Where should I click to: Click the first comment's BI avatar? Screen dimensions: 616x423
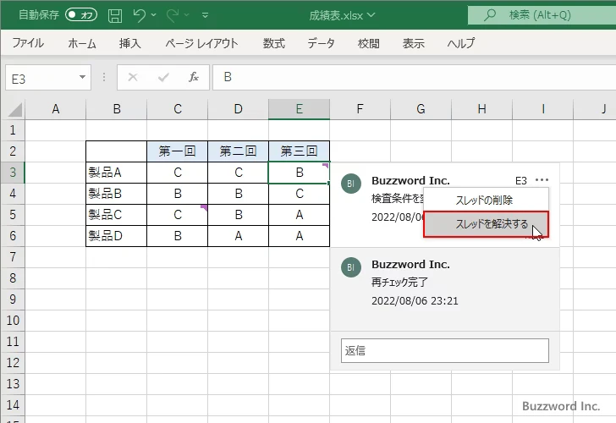[351, 184]
